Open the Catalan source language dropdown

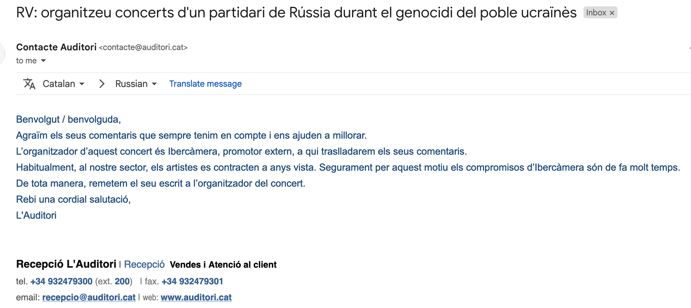pyautogui.click(x=63, y=84)
